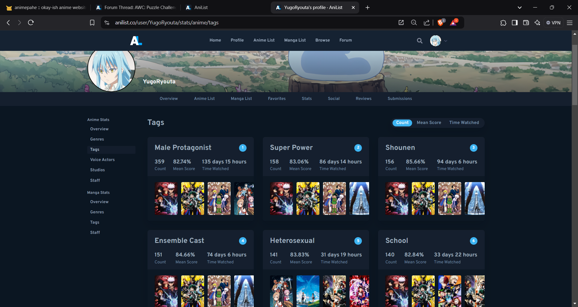The width and height of the screenshot is (578, 307).
Task: Click the AniList logo icon
Action: click(x=136, y=41)
